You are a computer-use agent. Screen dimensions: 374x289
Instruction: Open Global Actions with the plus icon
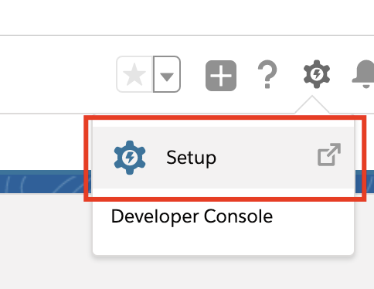(221, 76)
